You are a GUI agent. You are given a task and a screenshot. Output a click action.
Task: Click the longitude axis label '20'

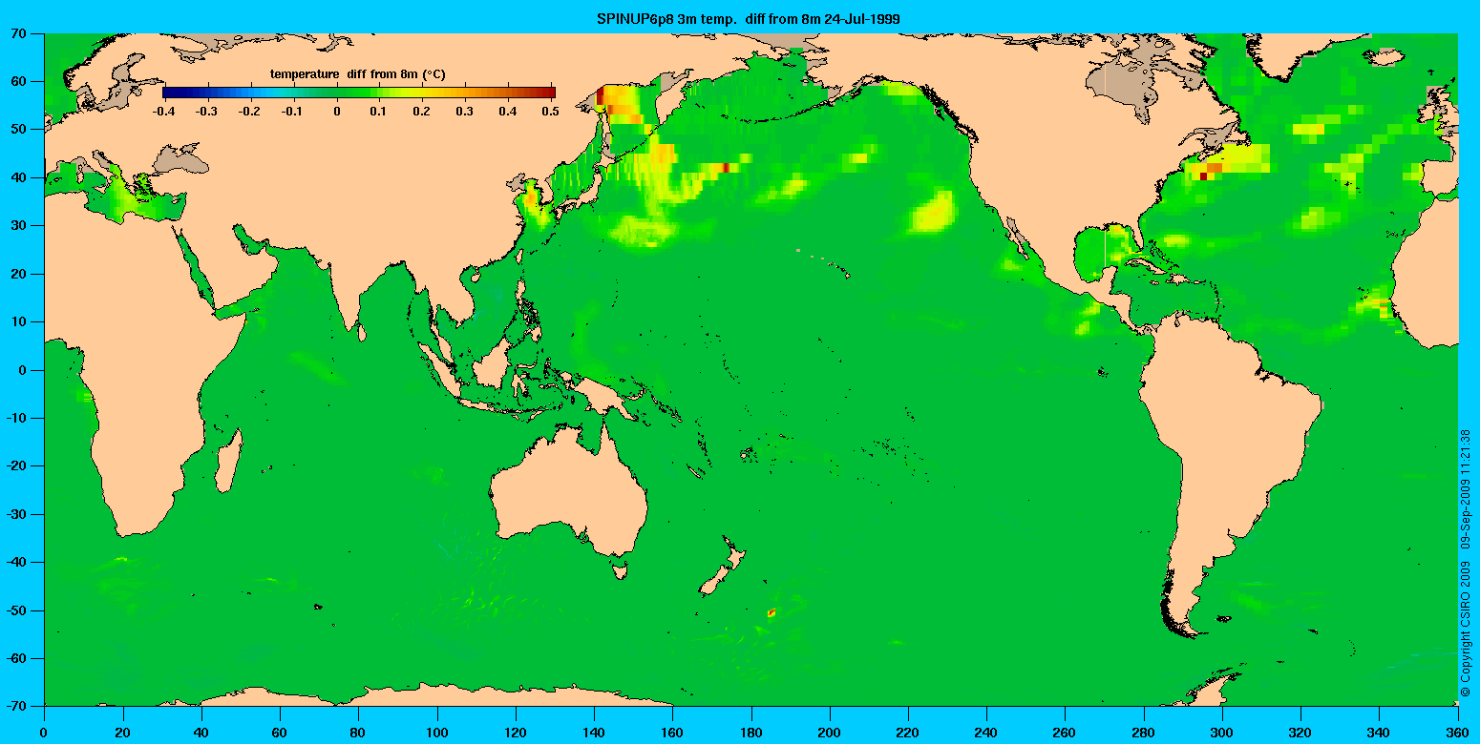[x=122, y=734]
